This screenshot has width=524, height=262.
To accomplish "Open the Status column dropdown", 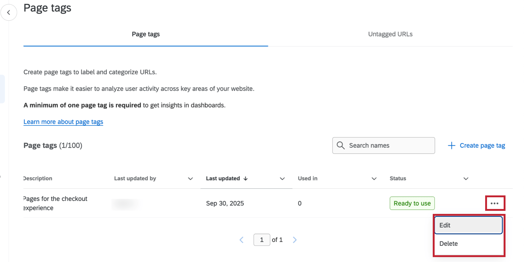I will (x=466, y=179).
